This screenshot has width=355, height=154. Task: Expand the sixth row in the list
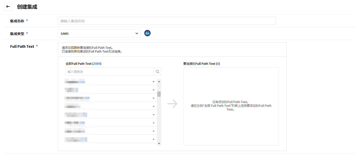154,123
